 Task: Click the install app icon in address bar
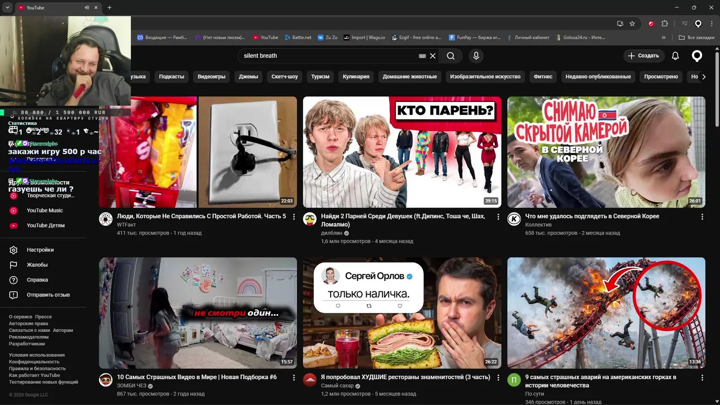click(x=620, y=24)
